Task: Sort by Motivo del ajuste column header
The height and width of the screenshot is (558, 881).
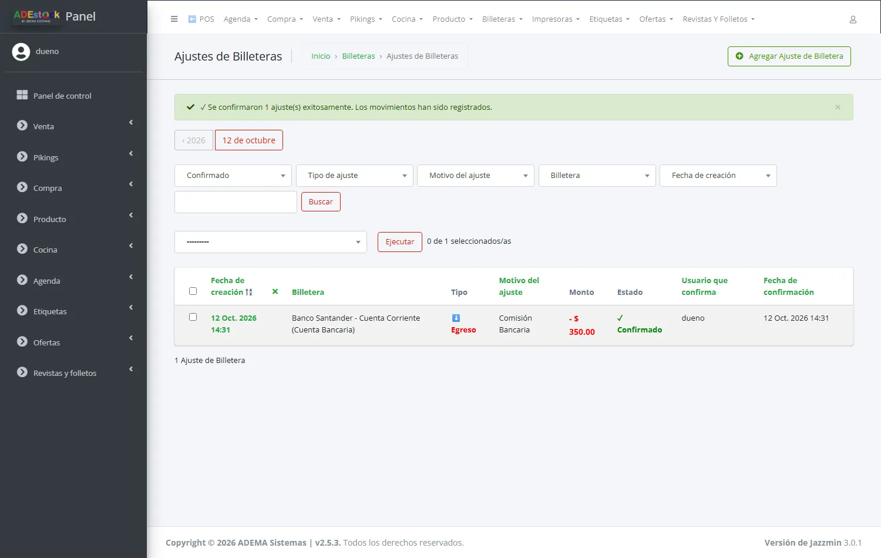Action: [x=519, y=286]
